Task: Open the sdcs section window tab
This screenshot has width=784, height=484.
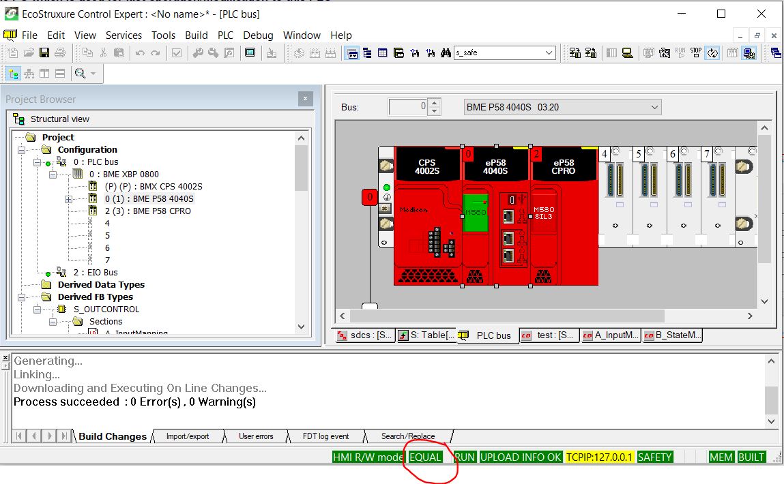Action: (x=365, y=335)
